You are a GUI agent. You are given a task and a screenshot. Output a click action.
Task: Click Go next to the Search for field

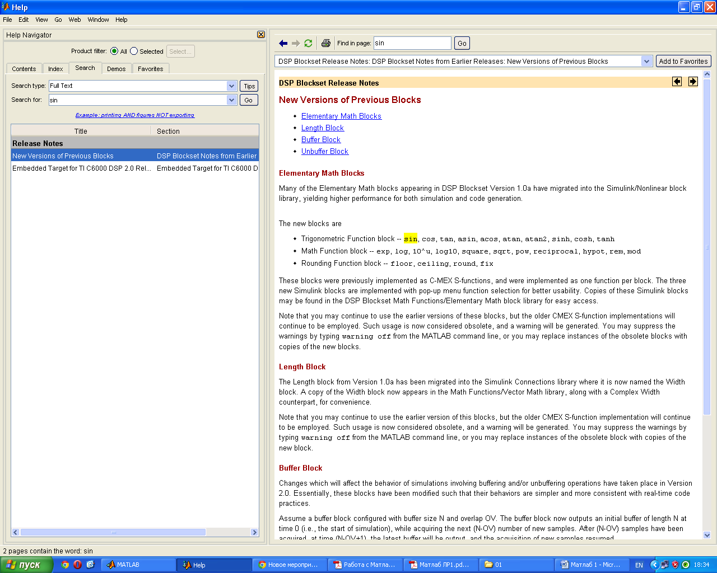[x=249, y=100]
